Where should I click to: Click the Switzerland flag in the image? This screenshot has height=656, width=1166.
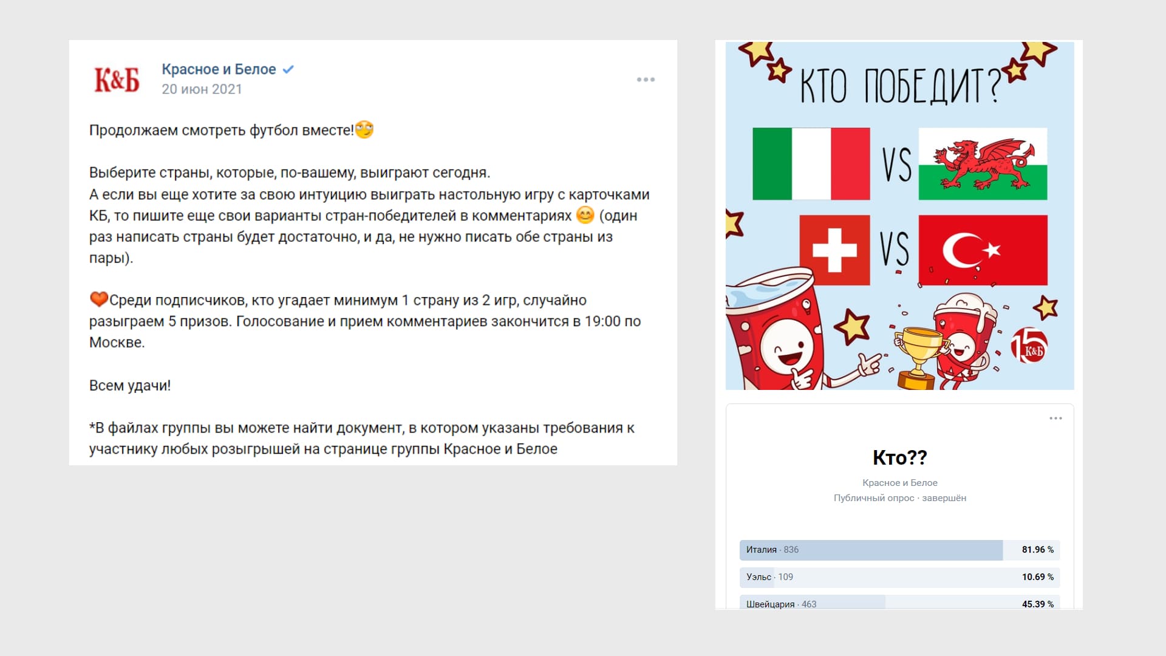[x=834, y=250]
